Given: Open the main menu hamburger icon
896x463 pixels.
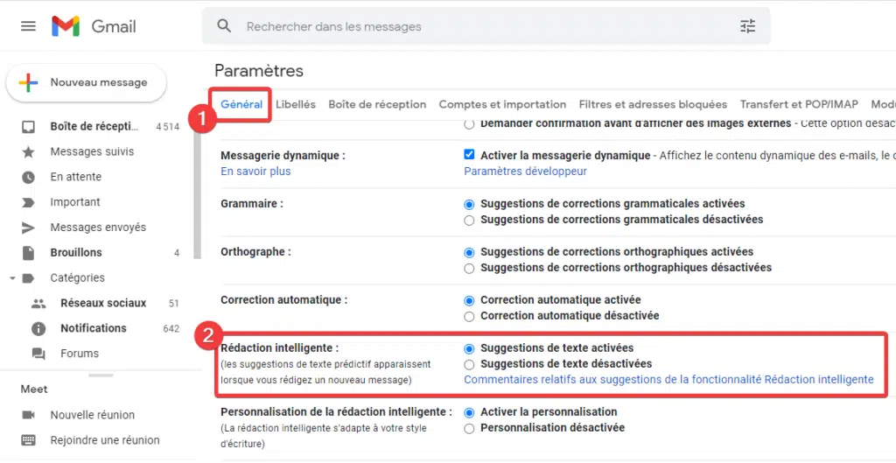Looking at the screenshot, I should click(x=28, y=26).
